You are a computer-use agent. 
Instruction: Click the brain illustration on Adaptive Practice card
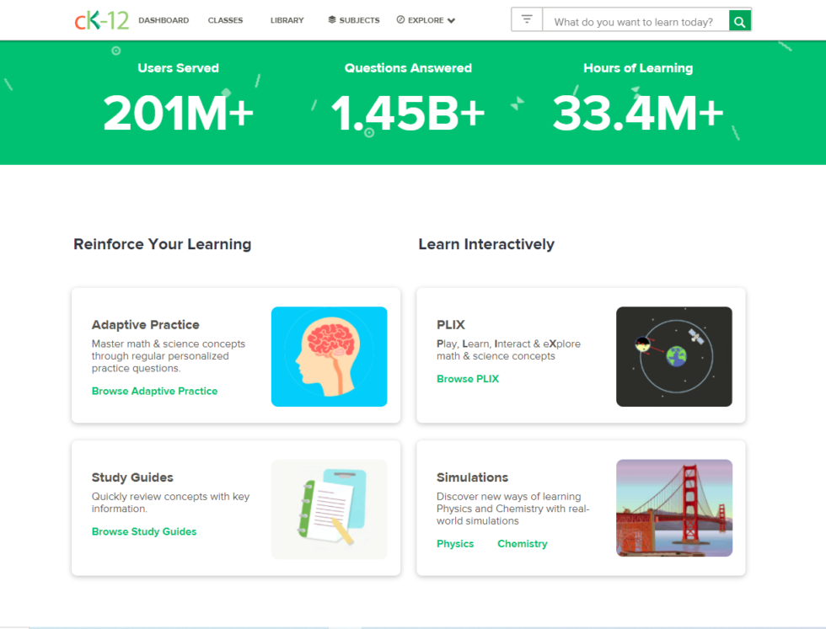329,357
